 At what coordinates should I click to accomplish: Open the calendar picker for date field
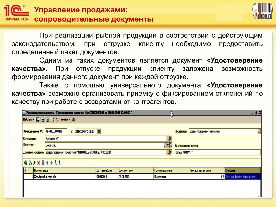click(x=99, y=131)
